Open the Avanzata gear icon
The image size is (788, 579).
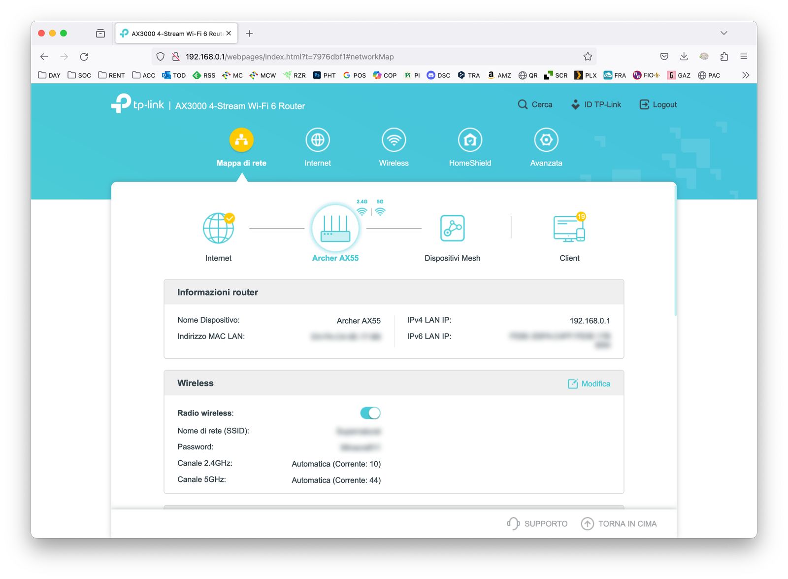546,140
